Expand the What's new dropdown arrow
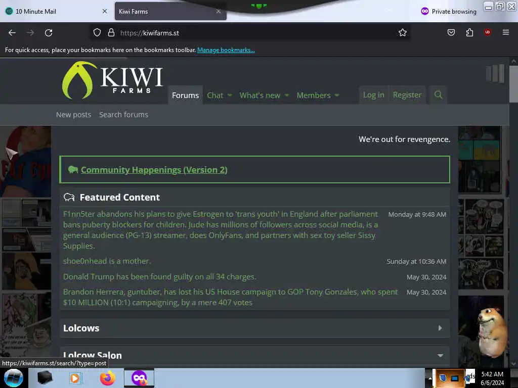 pos(286,95)
